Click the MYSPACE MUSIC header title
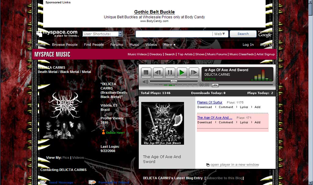 point(52,54)
